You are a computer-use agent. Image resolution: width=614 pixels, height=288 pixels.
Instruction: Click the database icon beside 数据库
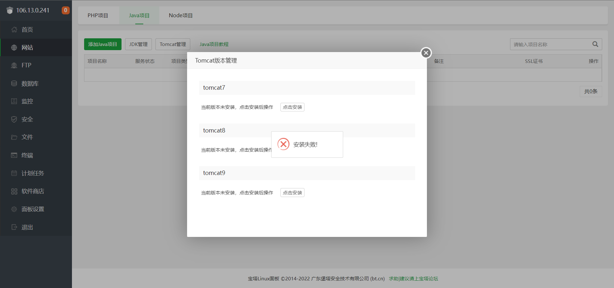click(x=14, y=83)
